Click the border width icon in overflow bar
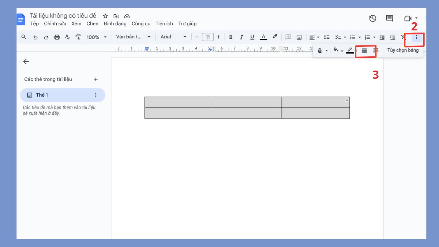 [364, 50]
